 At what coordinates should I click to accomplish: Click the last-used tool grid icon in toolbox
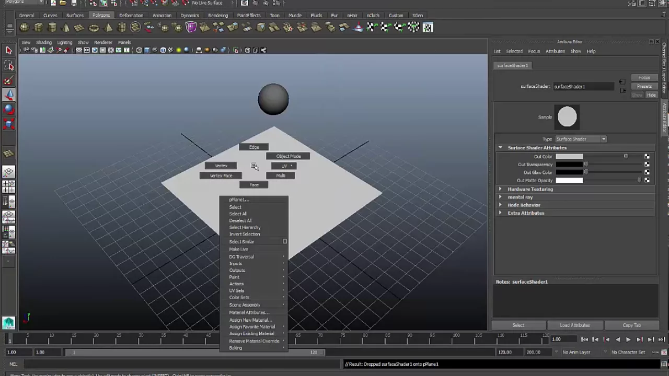point(9,154)
